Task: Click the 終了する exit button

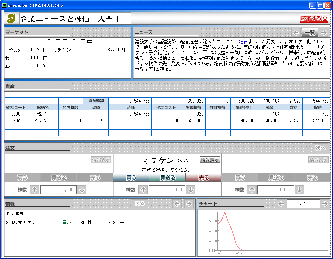Action: (314, 18)
